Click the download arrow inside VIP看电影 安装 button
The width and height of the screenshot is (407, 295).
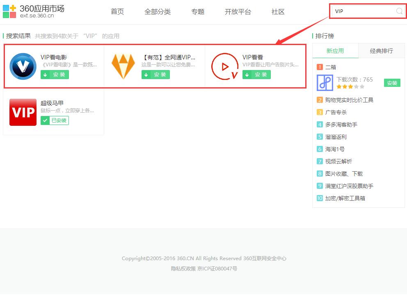(x=46, y=74)
